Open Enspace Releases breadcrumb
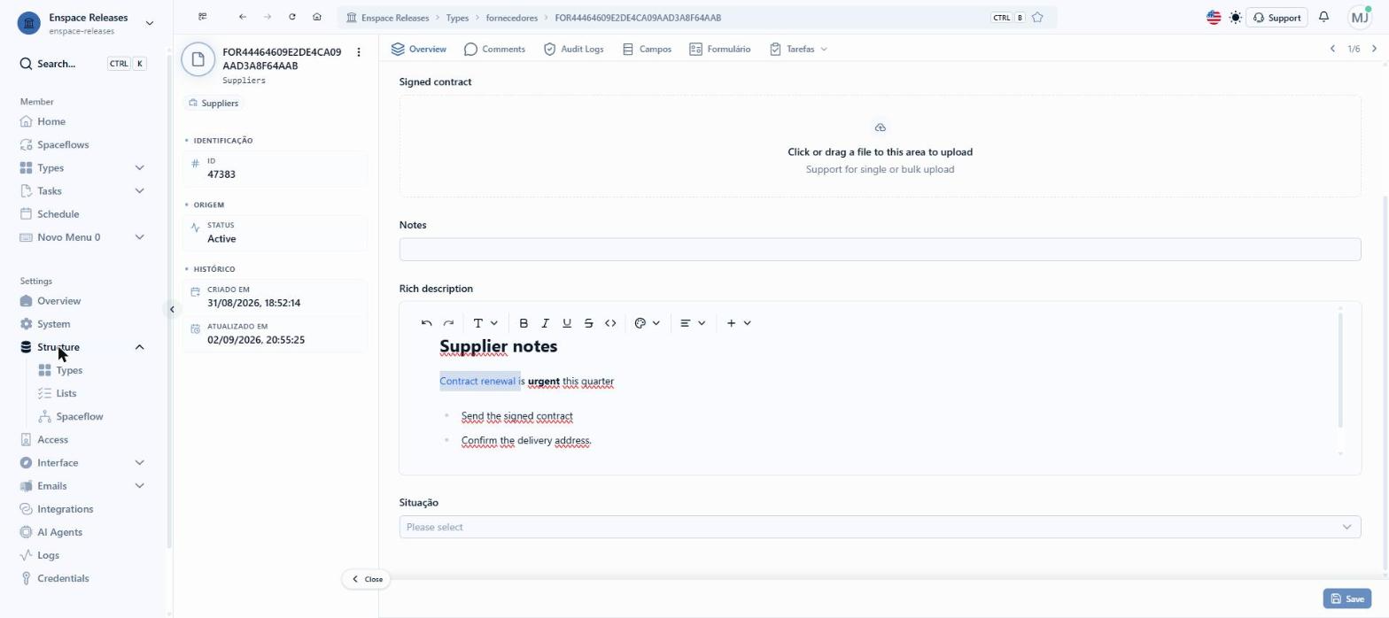 (x=387, y=18)
